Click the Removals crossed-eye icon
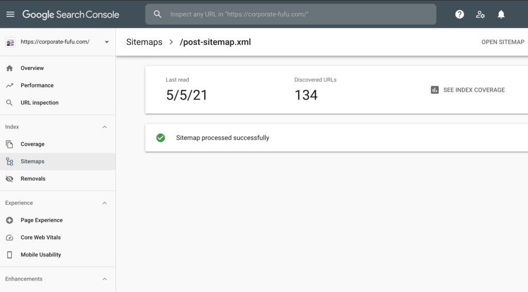 pos(9,179)
